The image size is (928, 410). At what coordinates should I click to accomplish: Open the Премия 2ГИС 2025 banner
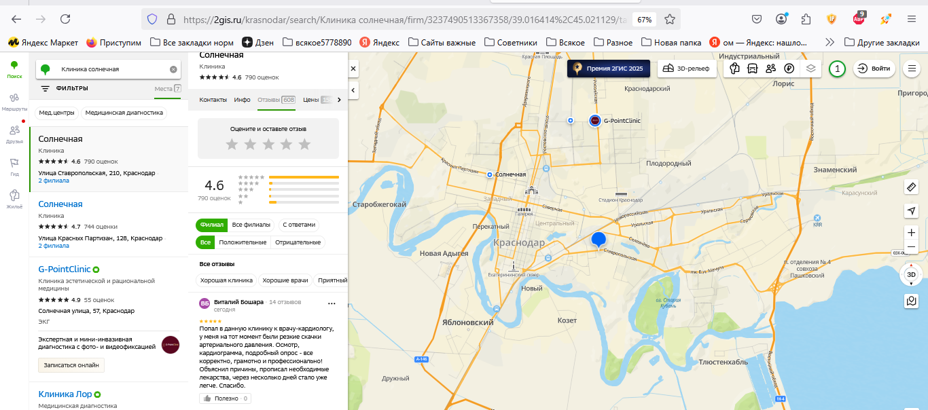[x=609, y=69]
